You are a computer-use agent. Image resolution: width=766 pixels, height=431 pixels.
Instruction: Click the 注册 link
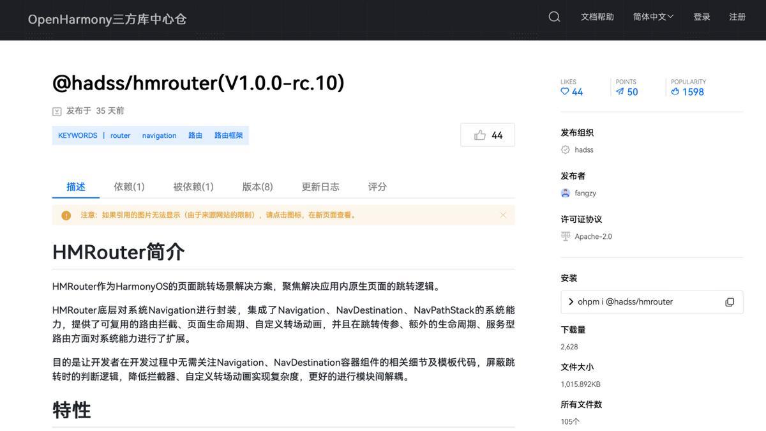[x=737, y=17]
